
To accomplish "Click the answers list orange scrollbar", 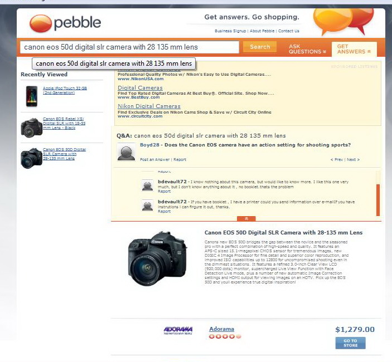I will coord(378,200).
